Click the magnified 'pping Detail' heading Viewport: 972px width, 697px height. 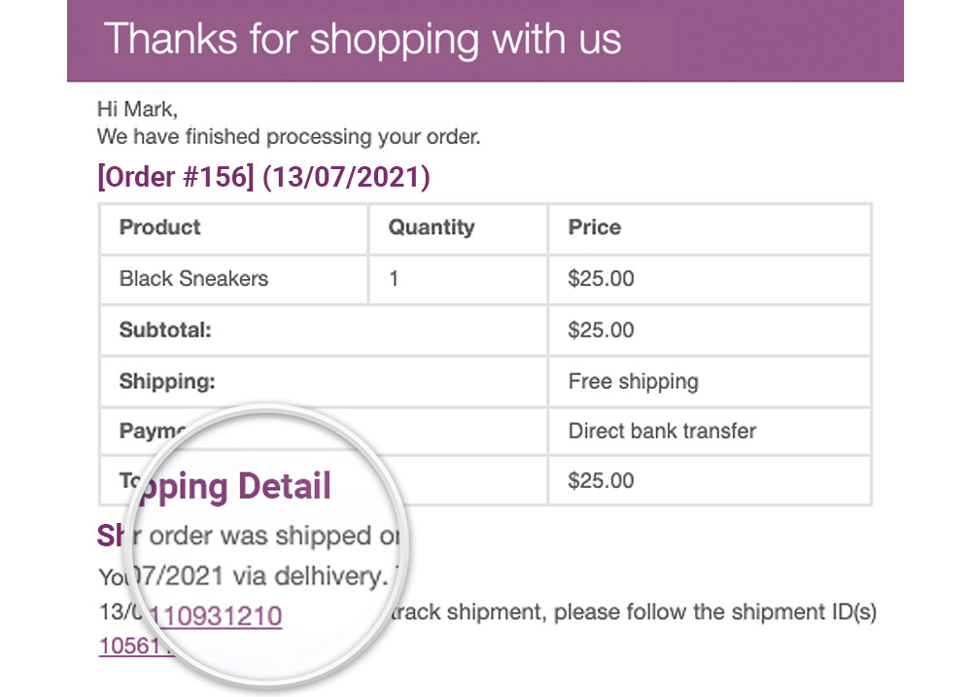pos(233,486)
